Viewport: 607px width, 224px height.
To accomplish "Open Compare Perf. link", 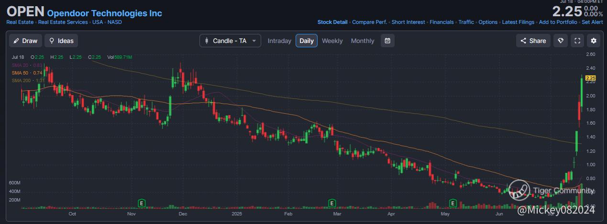I will point(369,22).
